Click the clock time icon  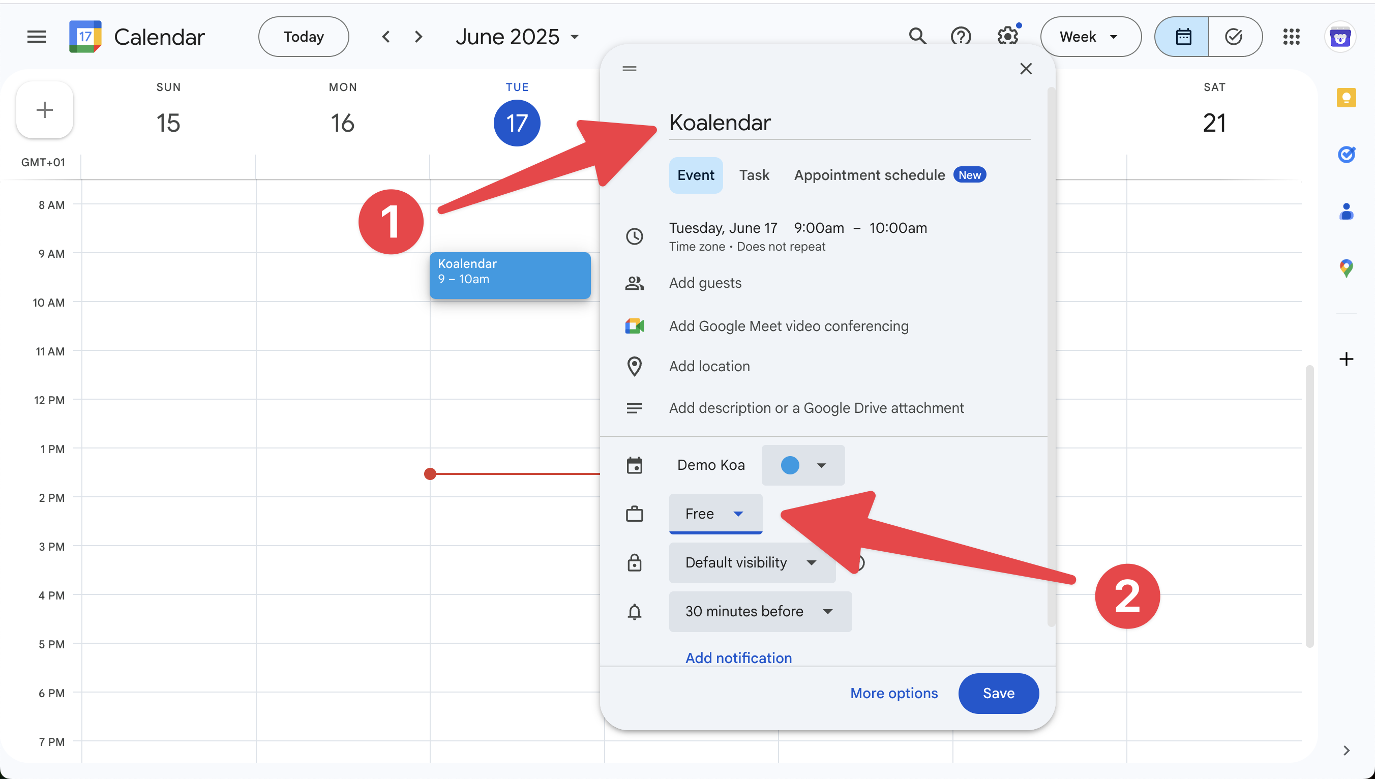(x=635, y=236)
